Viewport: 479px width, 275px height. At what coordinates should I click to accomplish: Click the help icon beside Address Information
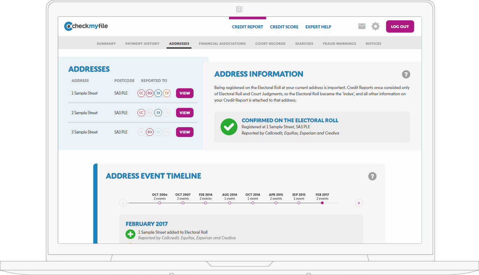pos(406,74)
